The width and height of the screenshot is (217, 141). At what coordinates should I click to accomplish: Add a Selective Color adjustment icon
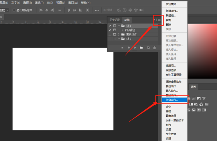[199, 110]
